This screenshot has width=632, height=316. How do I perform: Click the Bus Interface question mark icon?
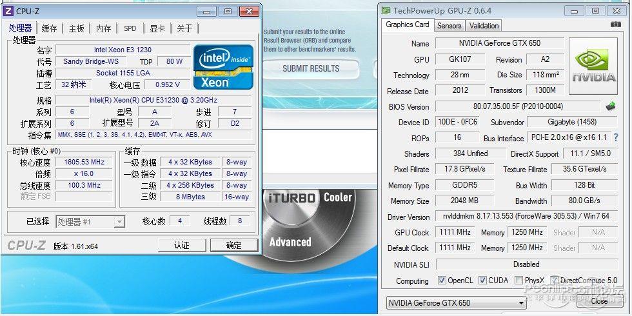click(x=615, y=137)
